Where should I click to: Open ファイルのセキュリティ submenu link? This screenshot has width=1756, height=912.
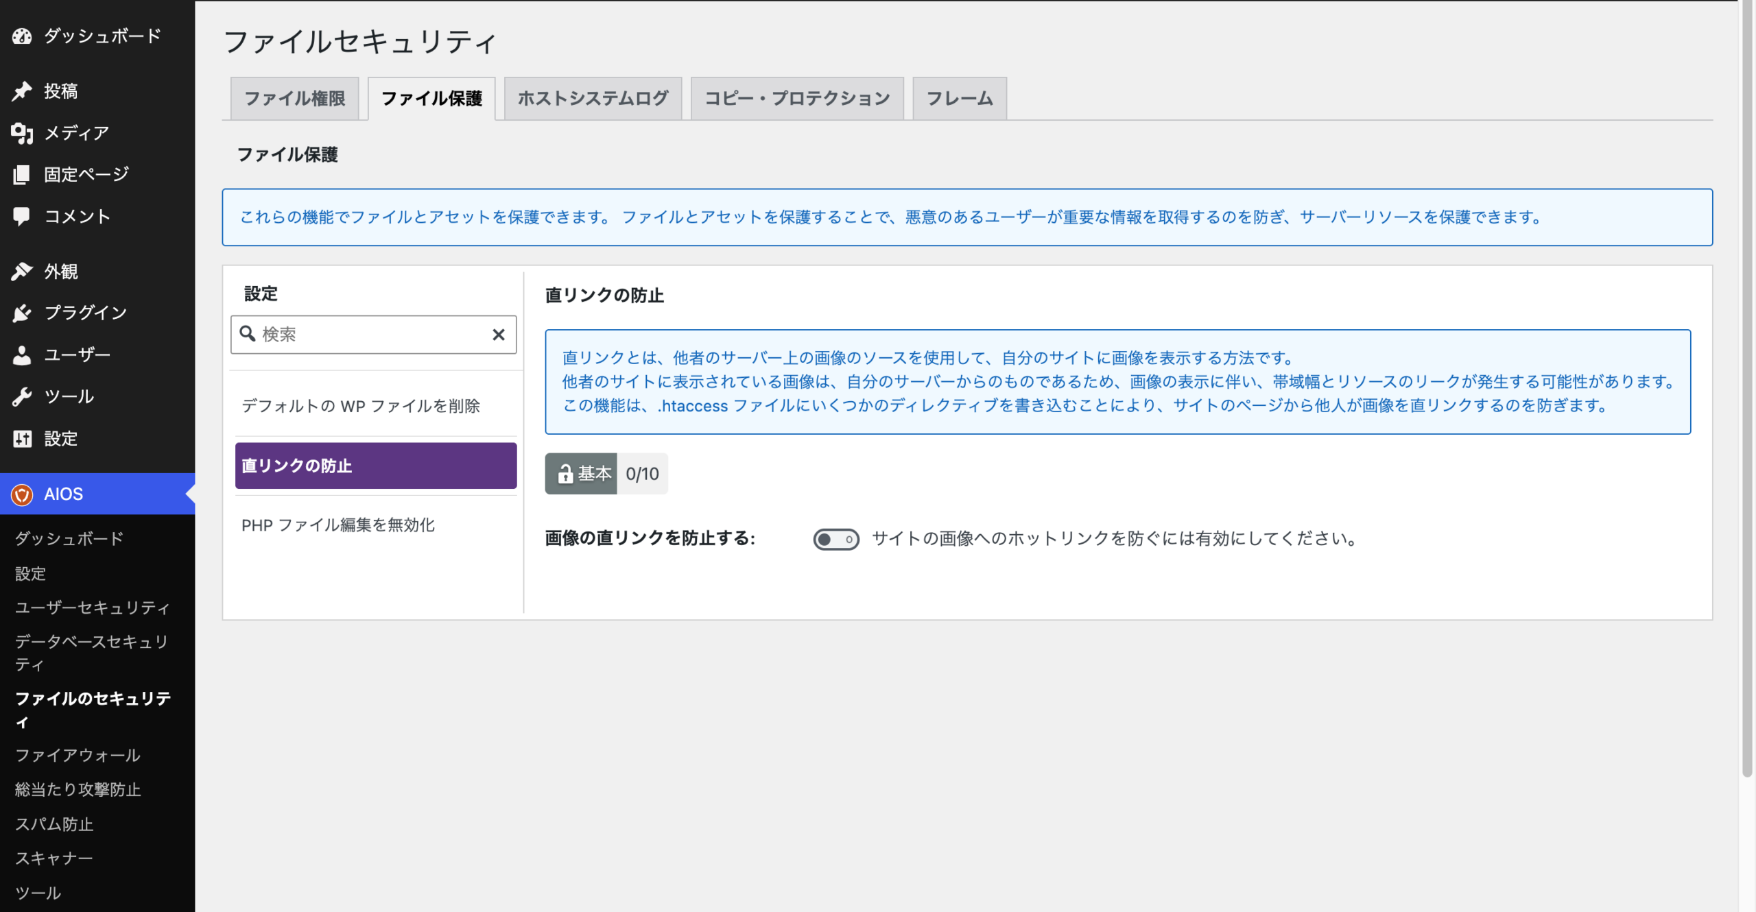coord(93,710)
